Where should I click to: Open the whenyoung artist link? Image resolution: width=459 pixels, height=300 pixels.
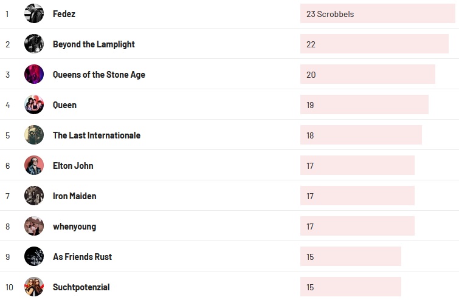pos(74,227)
